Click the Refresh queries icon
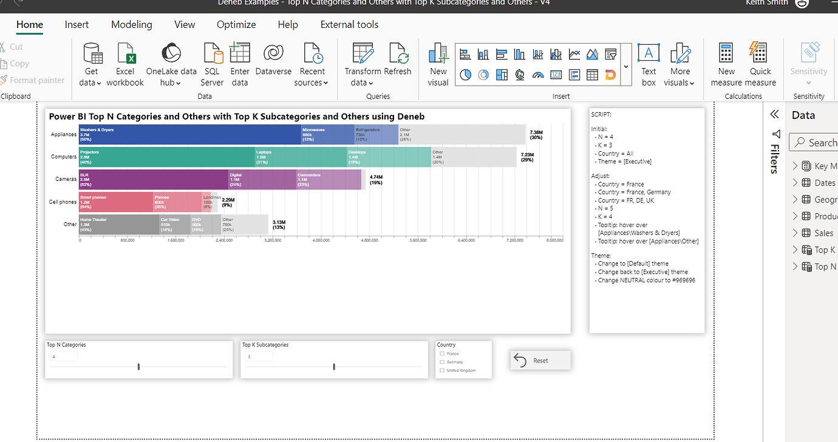Image resolution: width=838 pixels, height=442 pixels. [398, 54]
